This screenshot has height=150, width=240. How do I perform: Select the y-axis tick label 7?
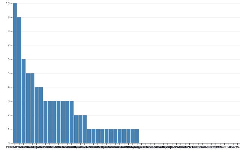(9, 45)
